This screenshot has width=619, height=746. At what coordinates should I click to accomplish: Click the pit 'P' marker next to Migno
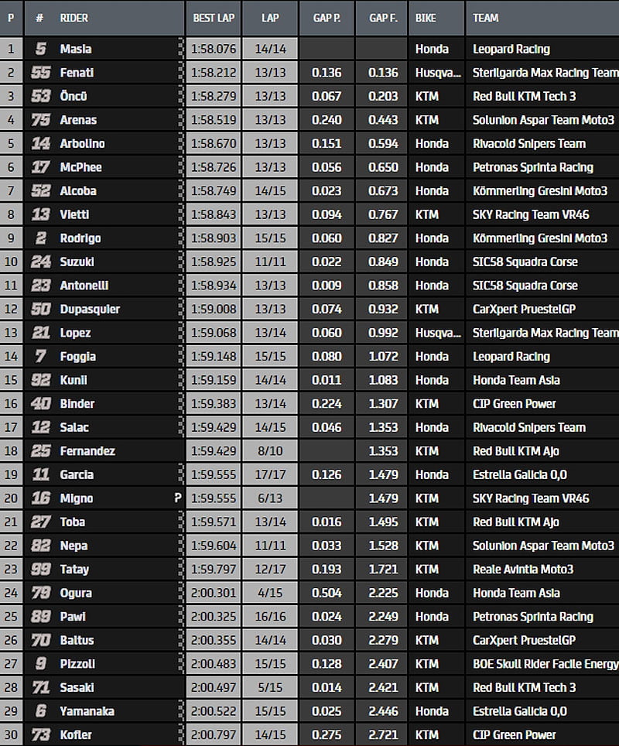point(177,498)
